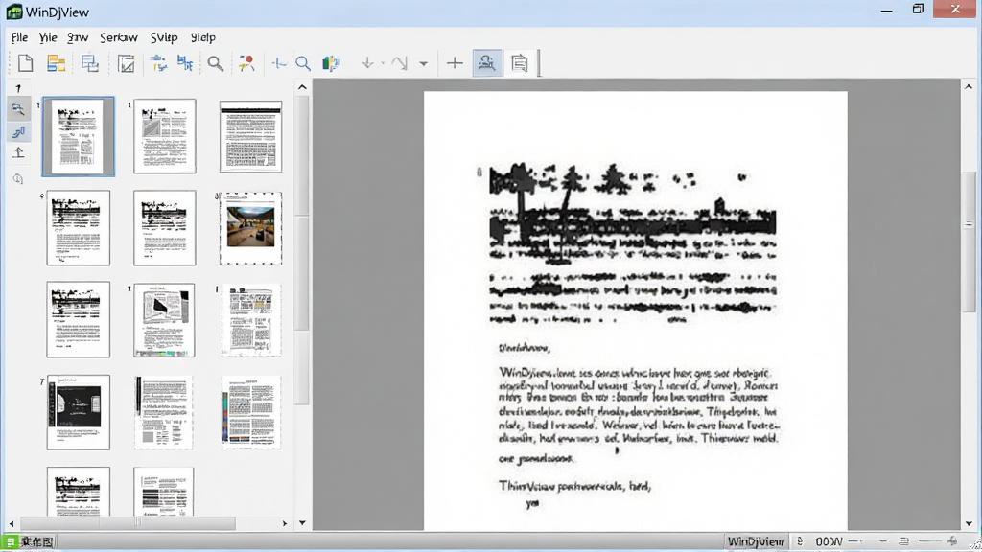
Task: Click the plus icon in the toolbar
Action: 455,63
